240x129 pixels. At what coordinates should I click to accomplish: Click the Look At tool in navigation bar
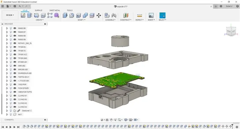pos(107,120)
